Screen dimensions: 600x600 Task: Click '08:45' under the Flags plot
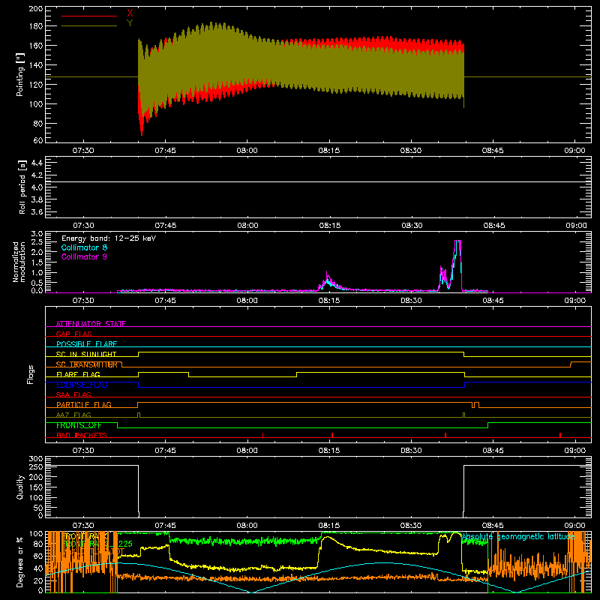(493, 451)
